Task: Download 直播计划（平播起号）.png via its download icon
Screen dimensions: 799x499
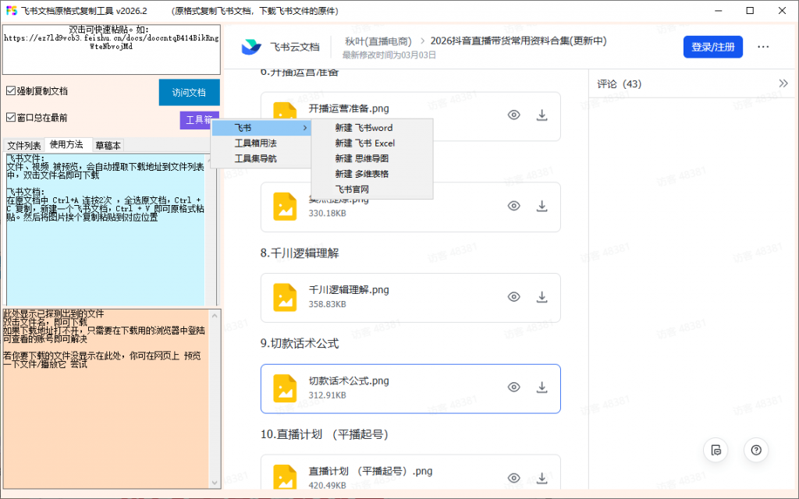Action: (542, 478)
